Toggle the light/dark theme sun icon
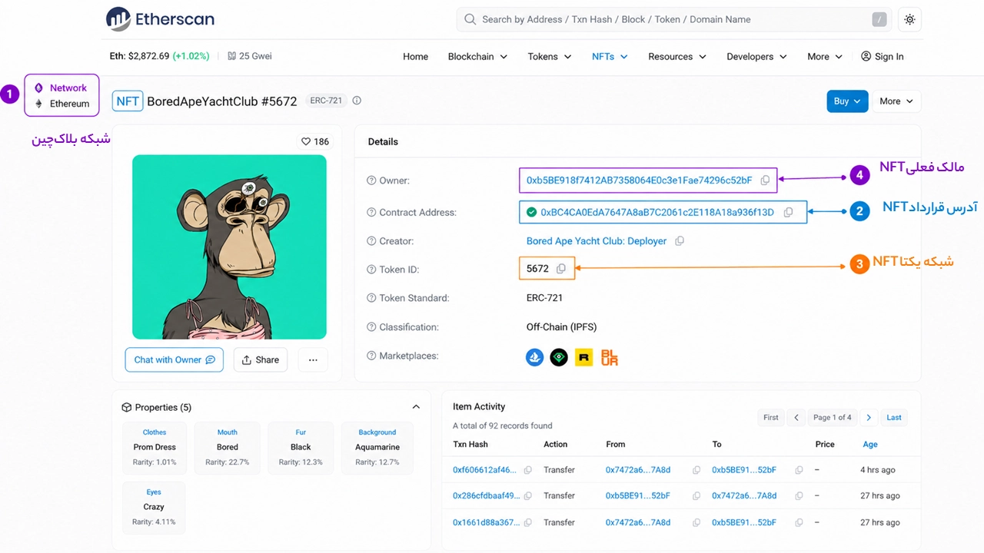 [x=909, y=20]
